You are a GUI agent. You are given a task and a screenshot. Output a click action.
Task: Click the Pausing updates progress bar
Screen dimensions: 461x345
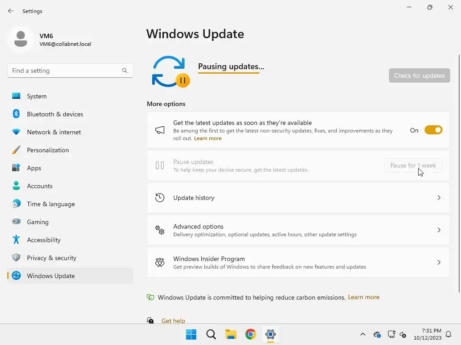pyautogui.click(x=228, y=73)
